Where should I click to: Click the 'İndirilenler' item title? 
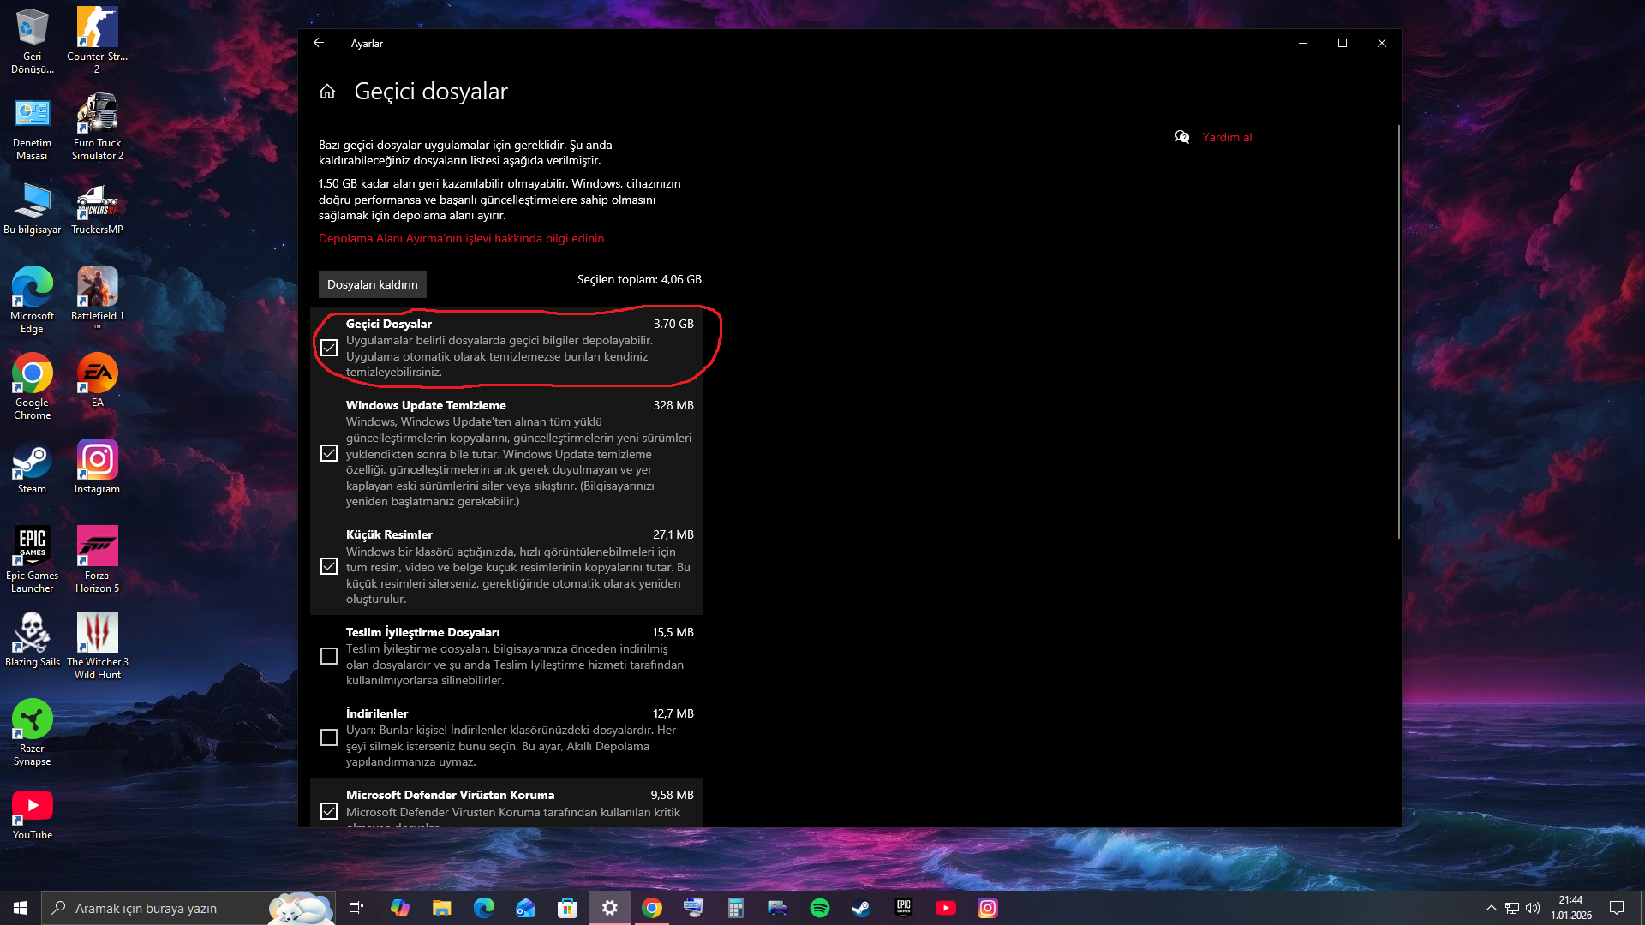point(377,713)
